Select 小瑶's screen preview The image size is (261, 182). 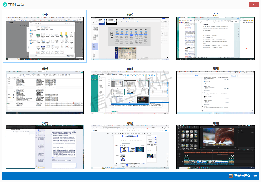(x=130, y=147)
